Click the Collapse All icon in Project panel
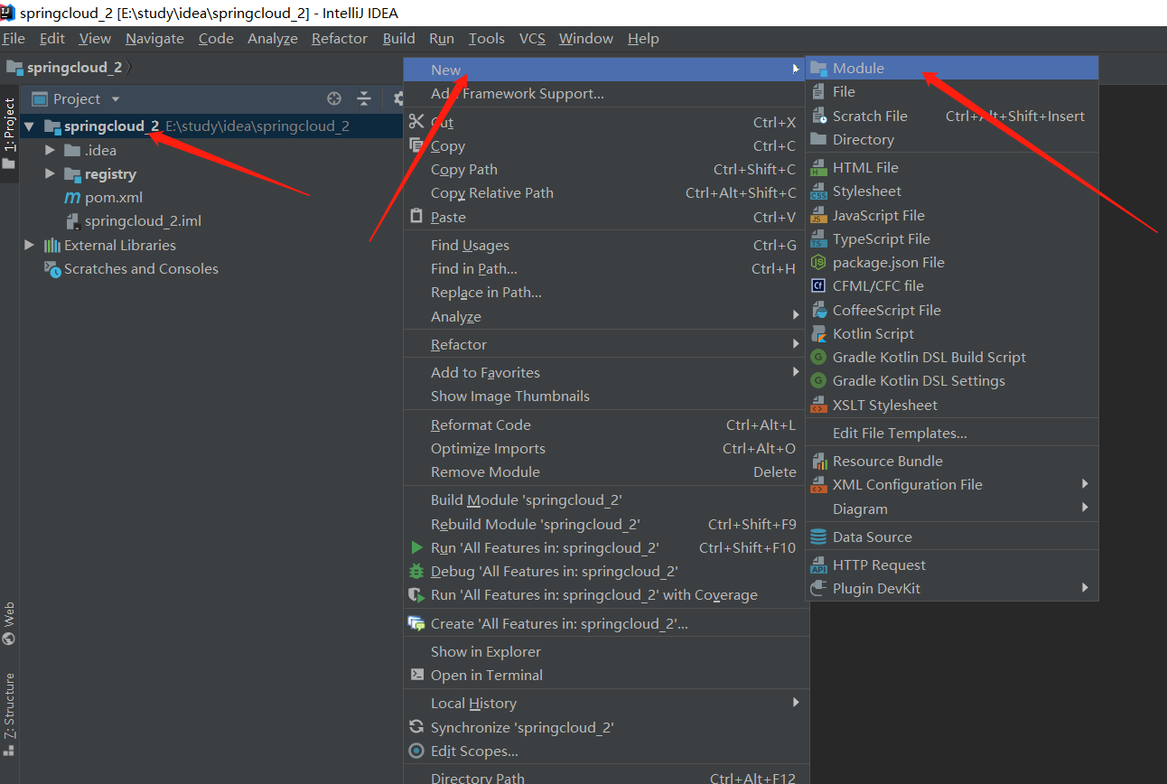The image size is (1167, 784). pyautogui.click(x=364, y=98)
